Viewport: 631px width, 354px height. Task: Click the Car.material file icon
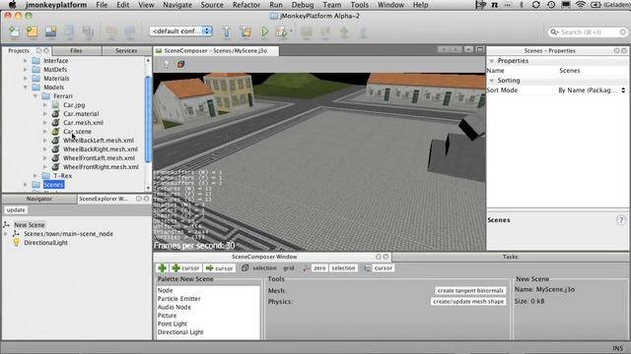(x=55, y=114)
